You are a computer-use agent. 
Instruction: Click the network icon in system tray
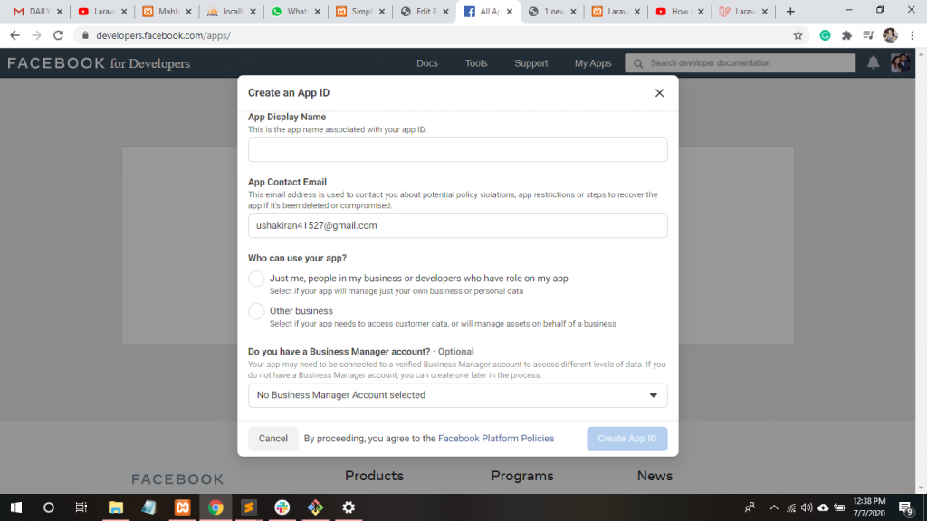[790, 508]
